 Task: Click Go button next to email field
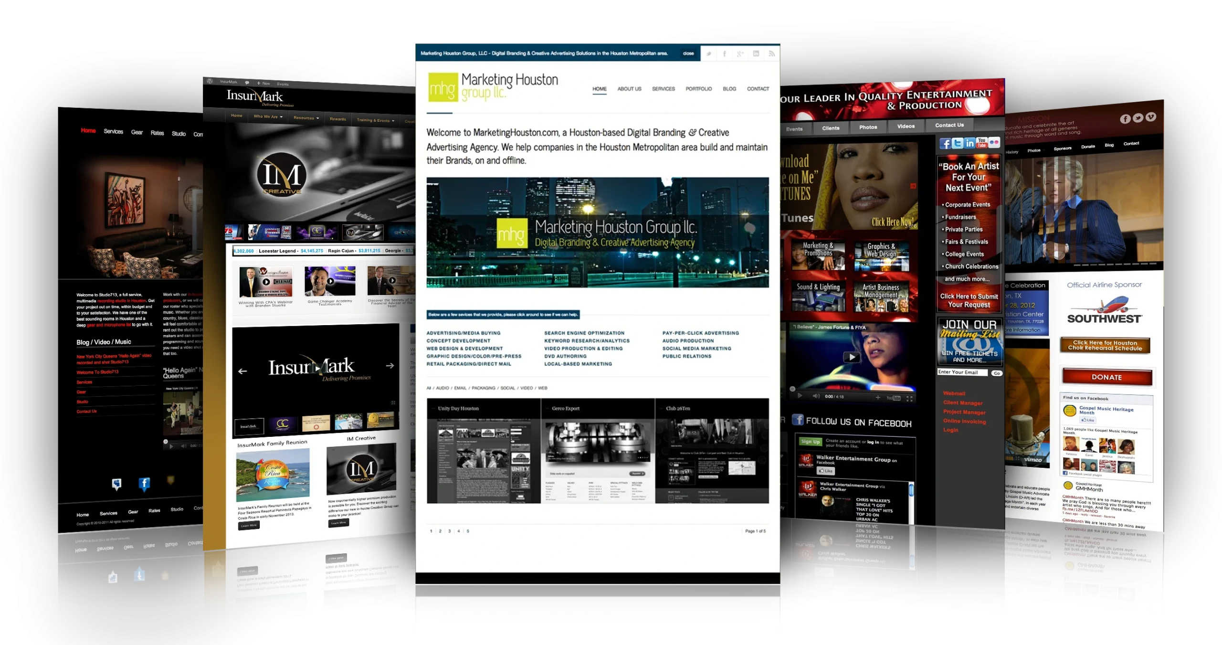coord(997,373)
